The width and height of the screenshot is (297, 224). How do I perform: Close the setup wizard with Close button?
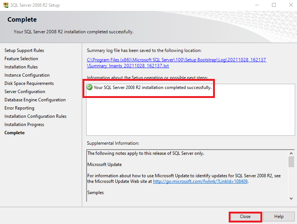pos(245,217)
